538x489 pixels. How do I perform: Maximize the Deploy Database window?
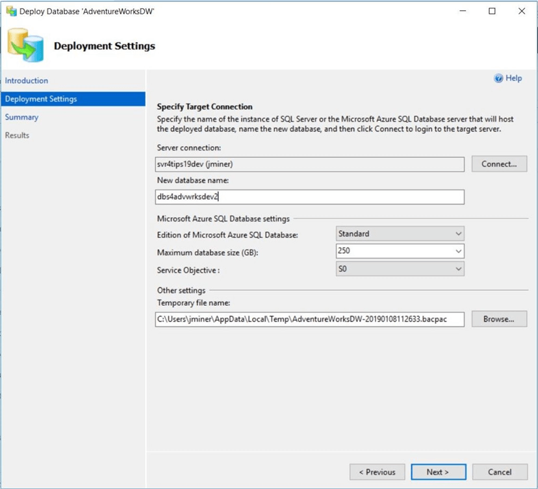492,11
